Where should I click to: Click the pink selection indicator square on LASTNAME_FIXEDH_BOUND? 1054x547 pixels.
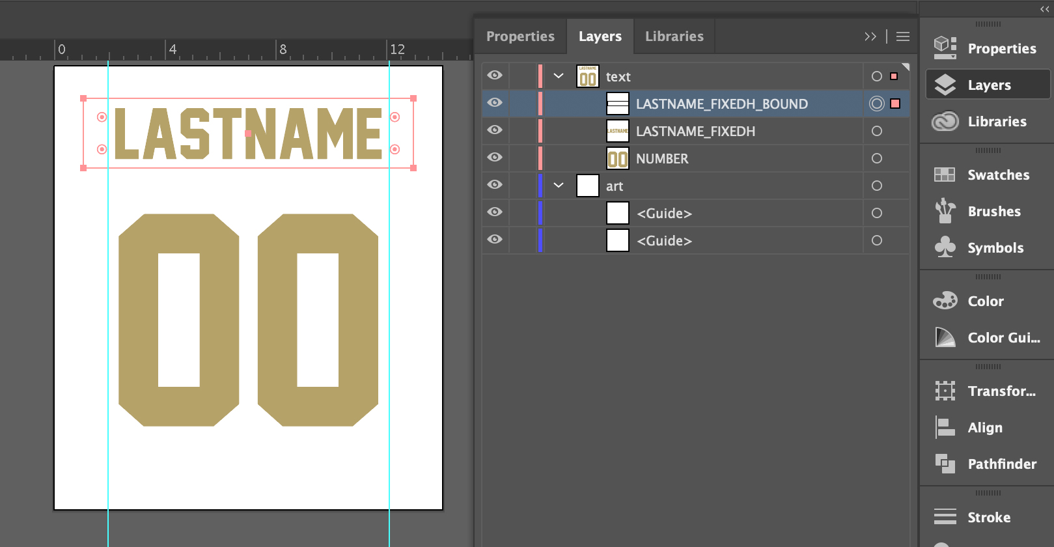coord(895,104)
